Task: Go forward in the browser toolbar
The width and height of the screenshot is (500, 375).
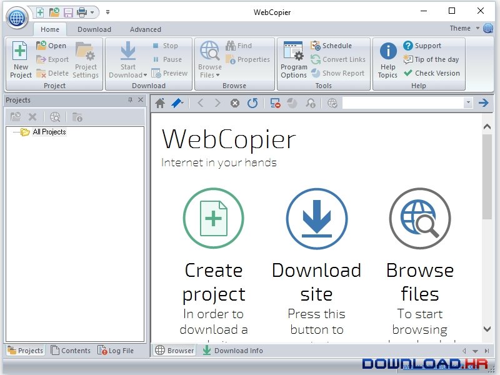Action: (217, 103)
